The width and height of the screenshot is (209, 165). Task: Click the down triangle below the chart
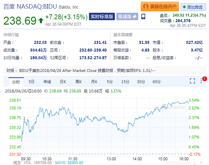[201, 163]
